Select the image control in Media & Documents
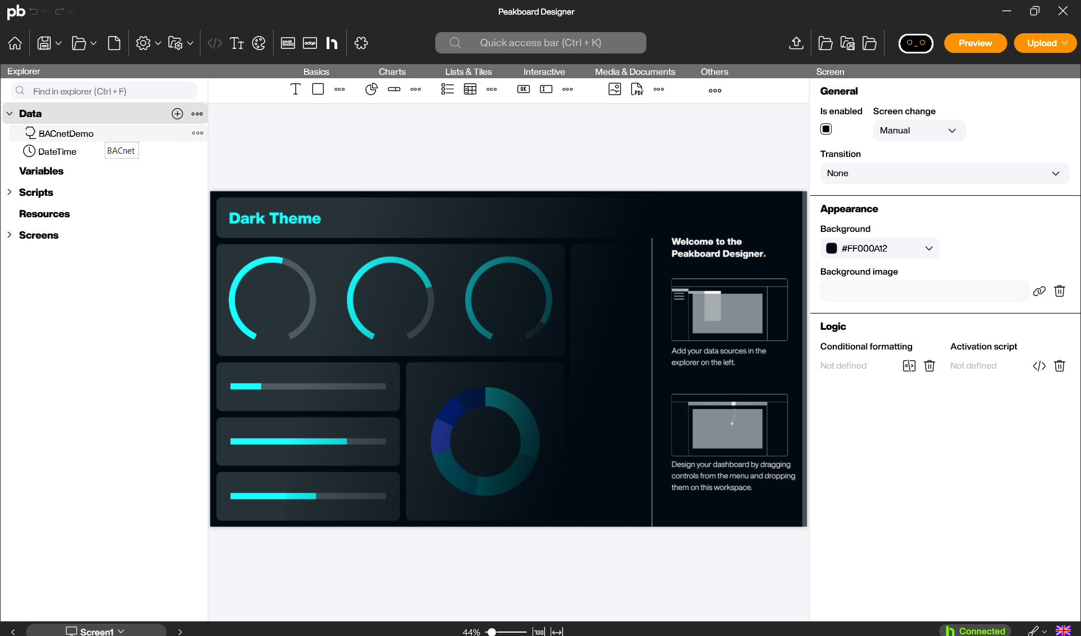Image resolution: width=1081 pixels, height=636 pixels. click(x=615, y=89)
